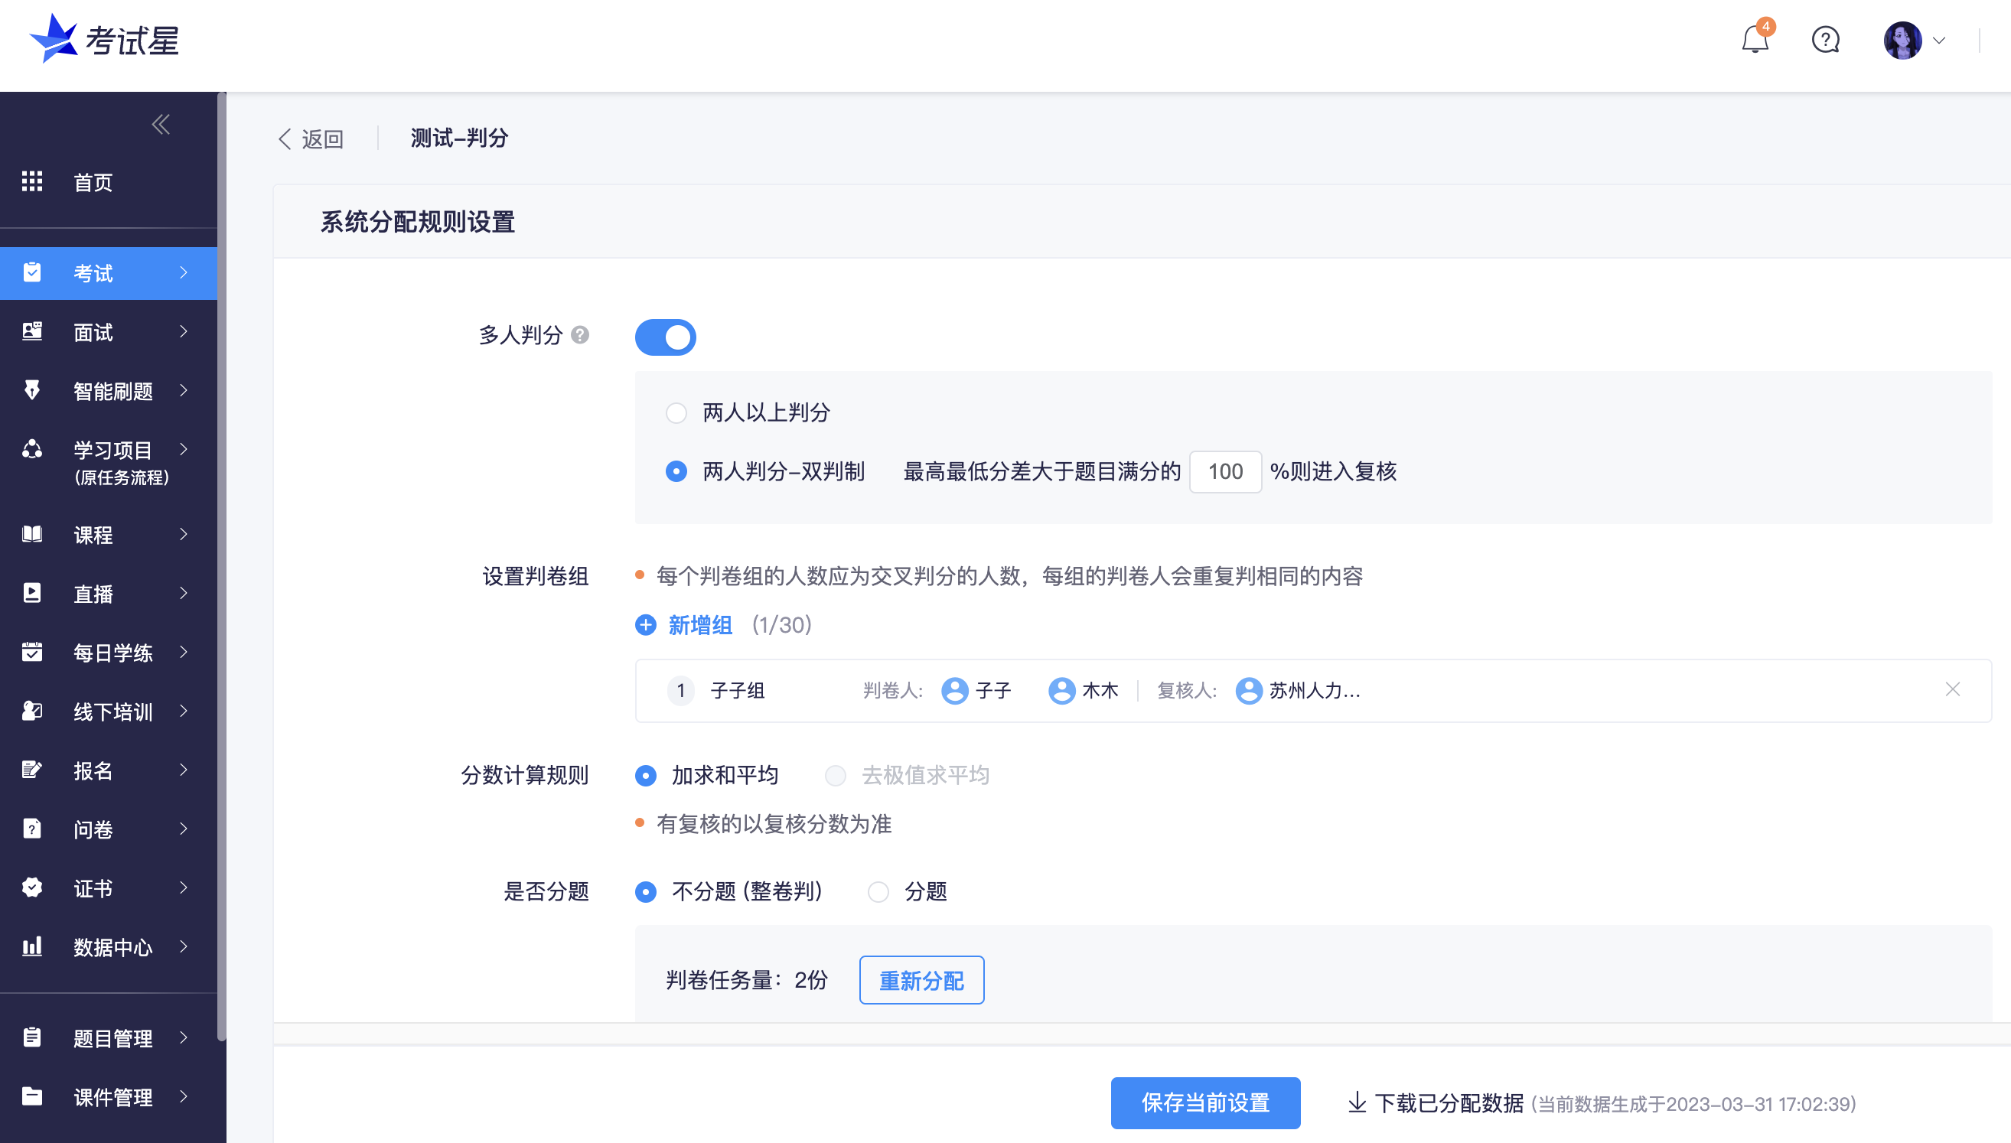Collapse the sidebar with double-chevron
Viewport: 2011px width, 1143px height.
click(161, 124)
